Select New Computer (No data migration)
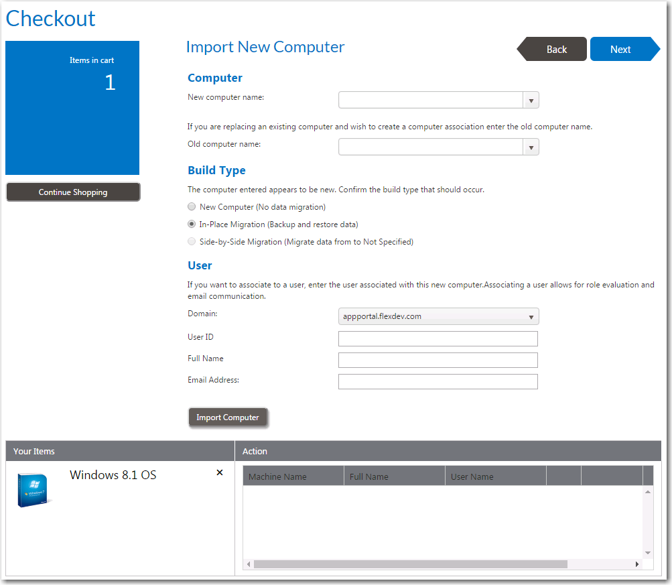The height and width of the screenshot is (585, 672). [192, 206]
